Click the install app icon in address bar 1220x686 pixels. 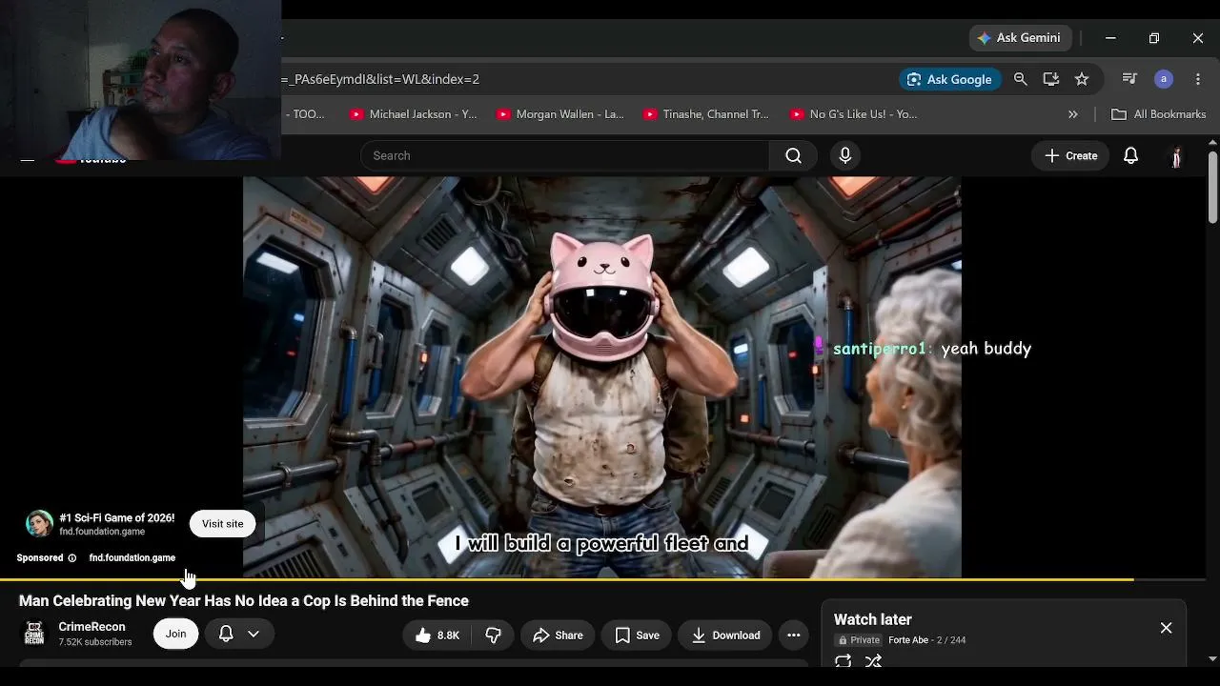pos(1051,79)
